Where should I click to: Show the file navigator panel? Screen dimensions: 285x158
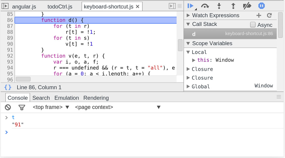point(5,6)
